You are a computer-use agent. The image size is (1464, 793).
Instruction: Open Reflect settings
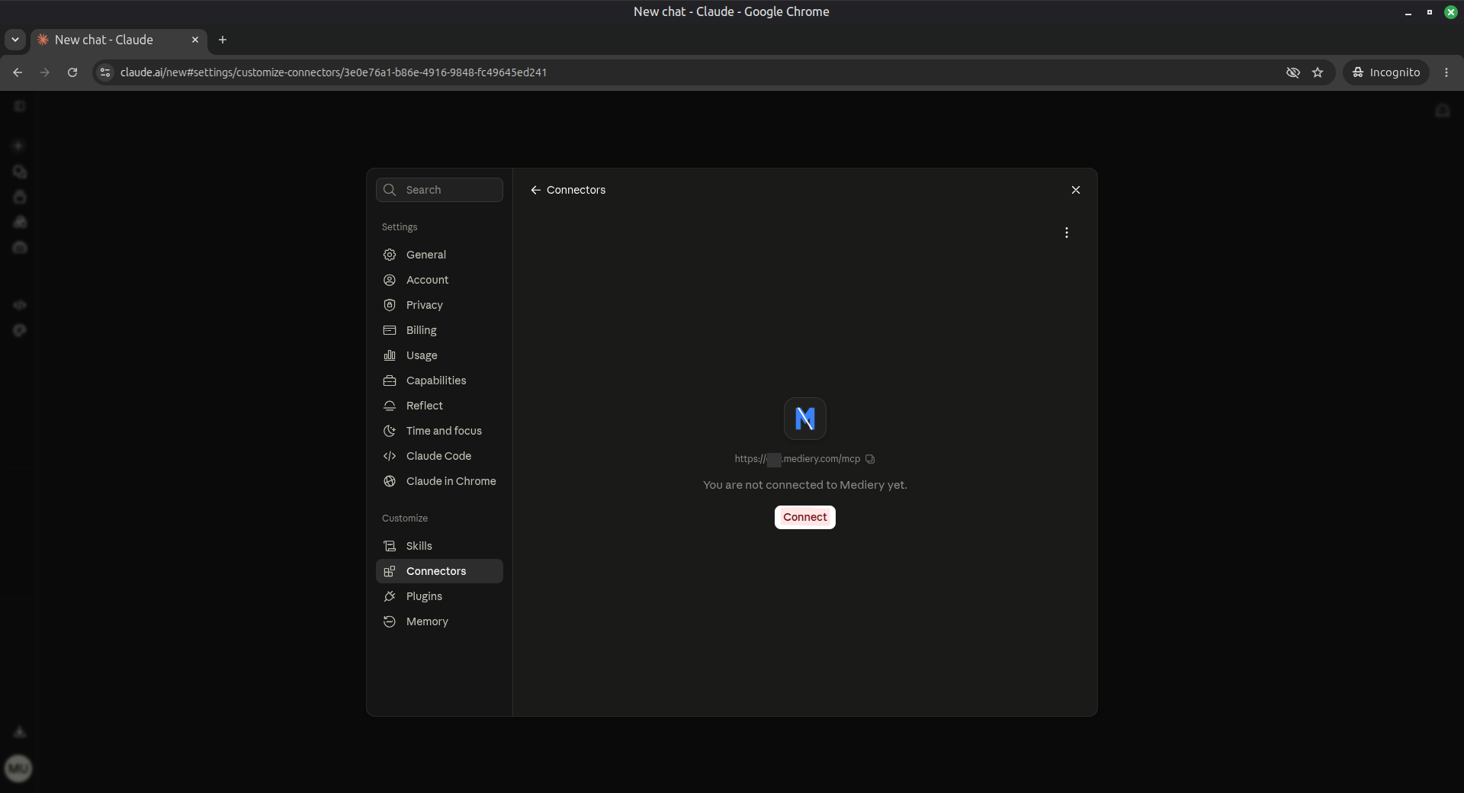tap(439, 406)
